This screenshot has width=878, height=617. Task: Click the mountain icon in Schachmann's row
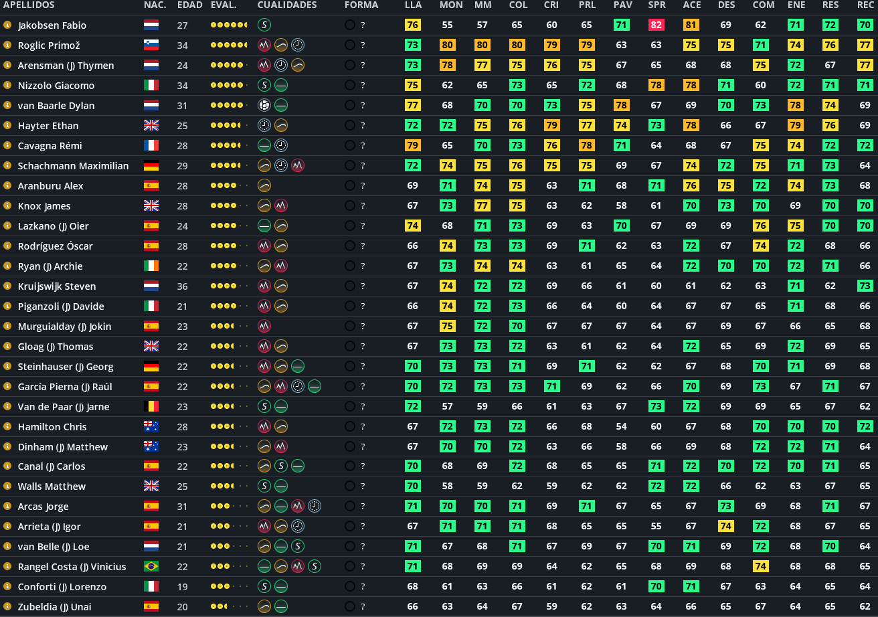coord(298,166)
